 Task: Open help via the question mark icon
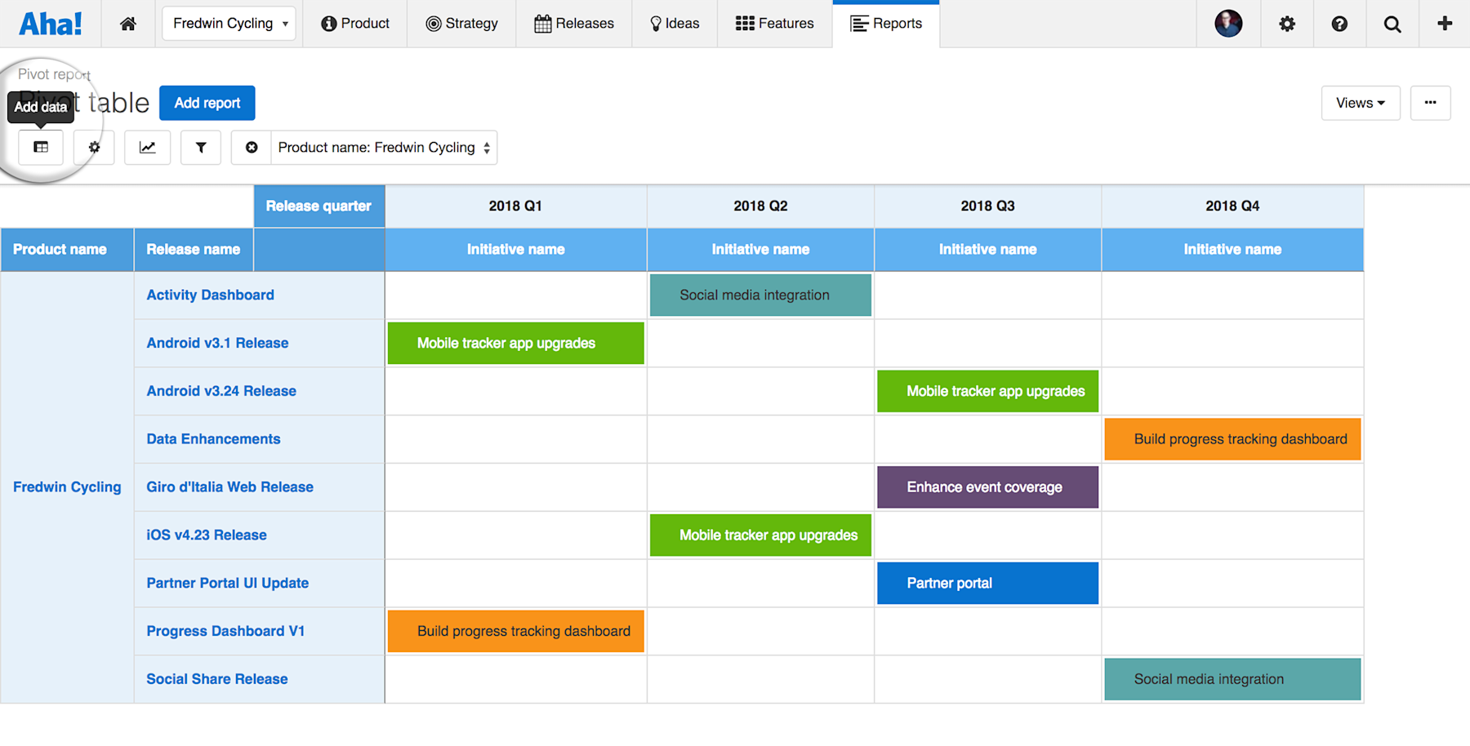pos(1339,24)
